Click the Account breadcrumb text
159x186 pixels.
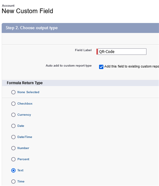pos(8,6)
